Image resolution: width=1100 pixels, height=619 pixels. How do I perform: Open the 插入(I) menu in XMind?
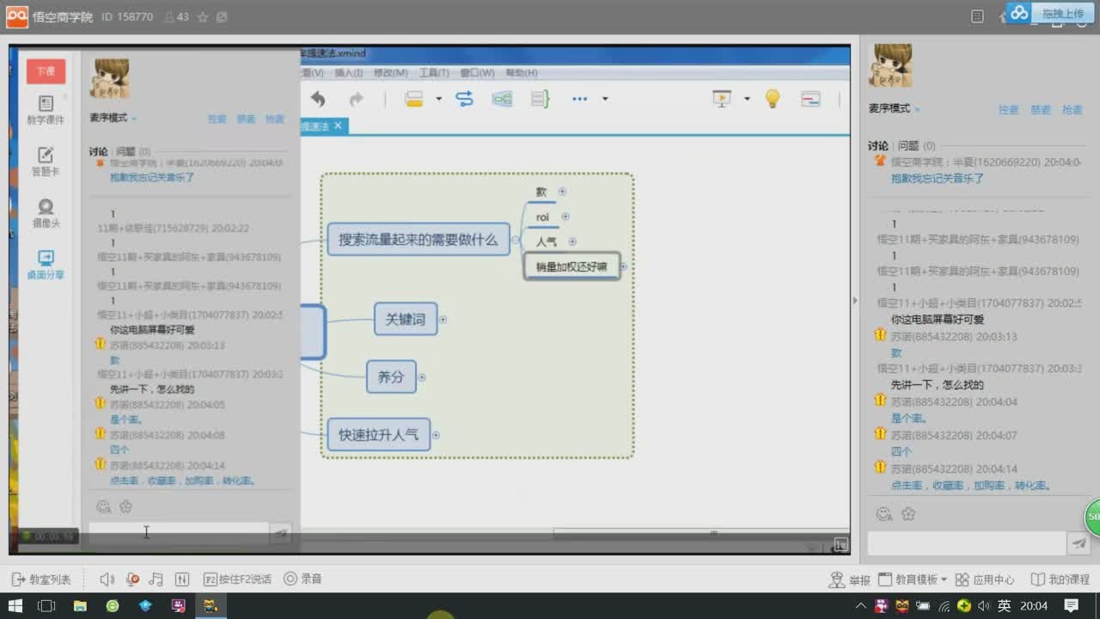[348, 73]
